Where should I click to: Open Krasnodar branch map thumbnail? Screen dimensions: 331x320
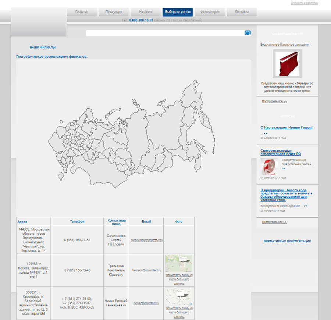(x=179, y=296)
